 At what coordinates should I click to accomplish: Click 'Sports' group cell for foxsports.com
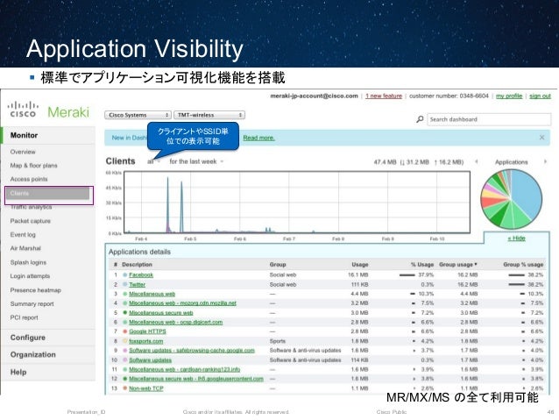pos(278,341)
